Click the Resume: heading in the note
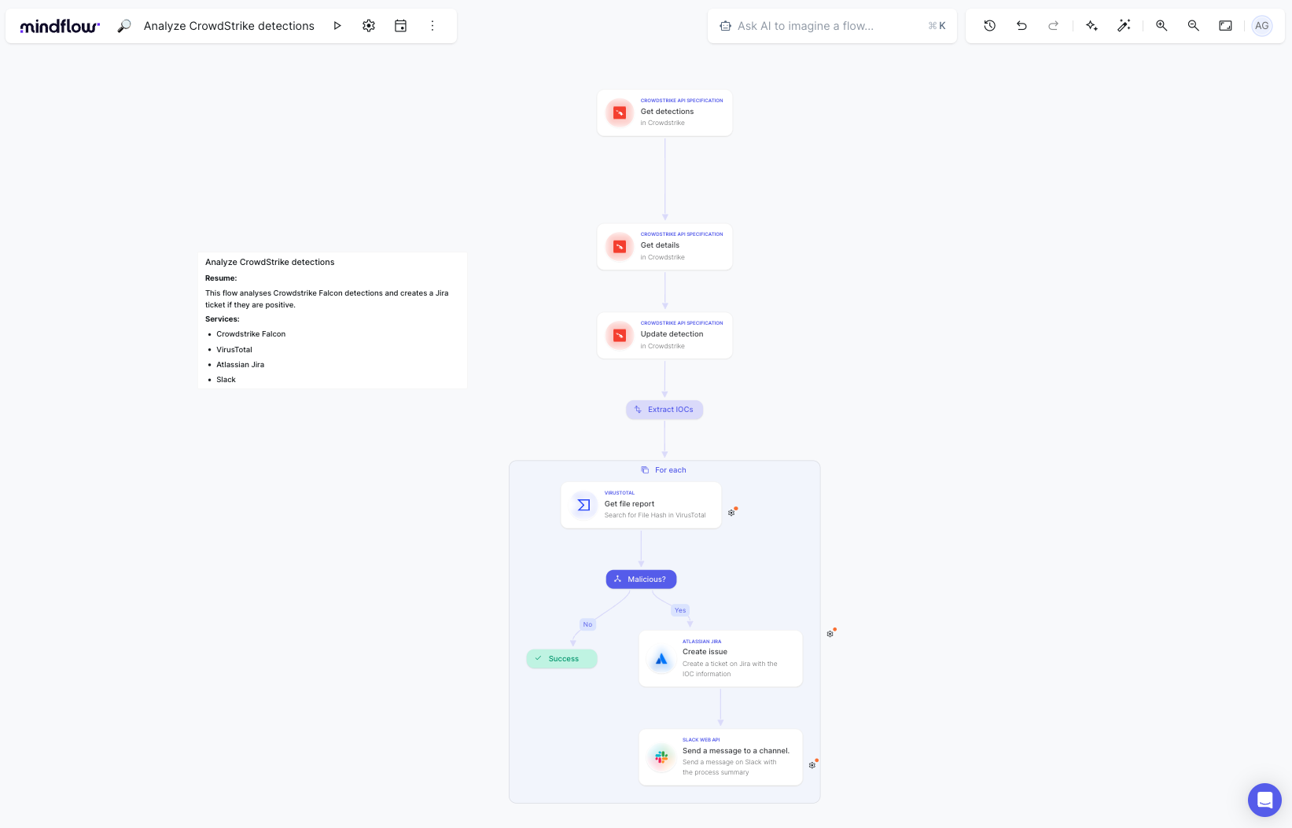 (x=221, y=278)
